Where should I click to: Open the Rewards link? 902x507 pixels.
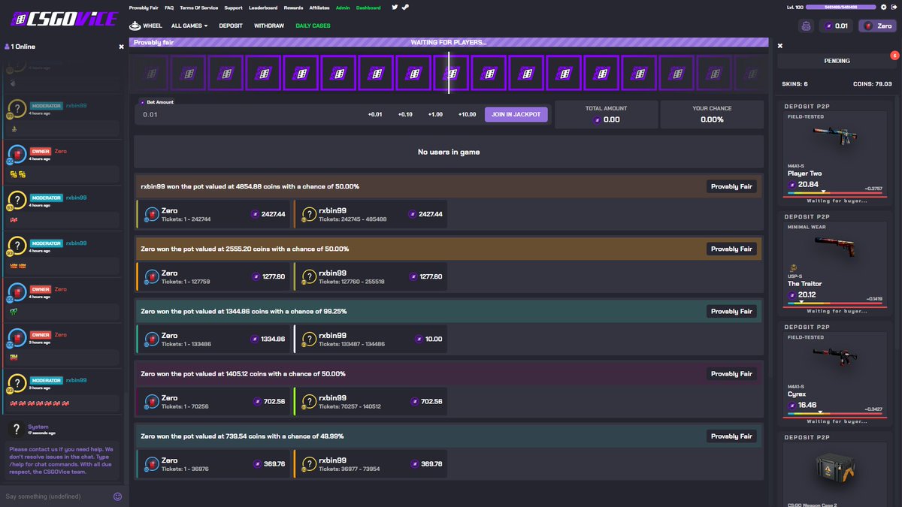[x=294, y=8]
